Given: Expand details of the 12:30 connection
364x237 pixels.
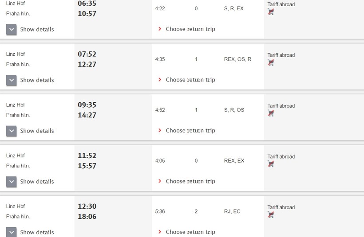Looking at the screenshot, I should tap(12, 232).
